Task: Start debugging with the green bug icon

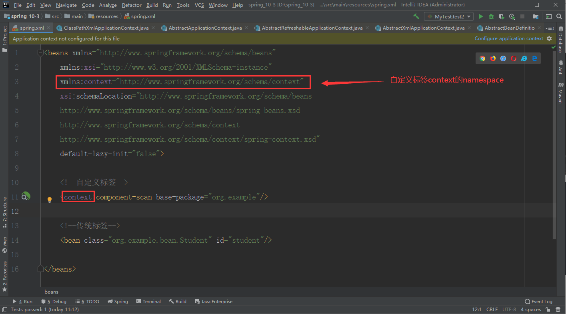Action: coord(491,16)
